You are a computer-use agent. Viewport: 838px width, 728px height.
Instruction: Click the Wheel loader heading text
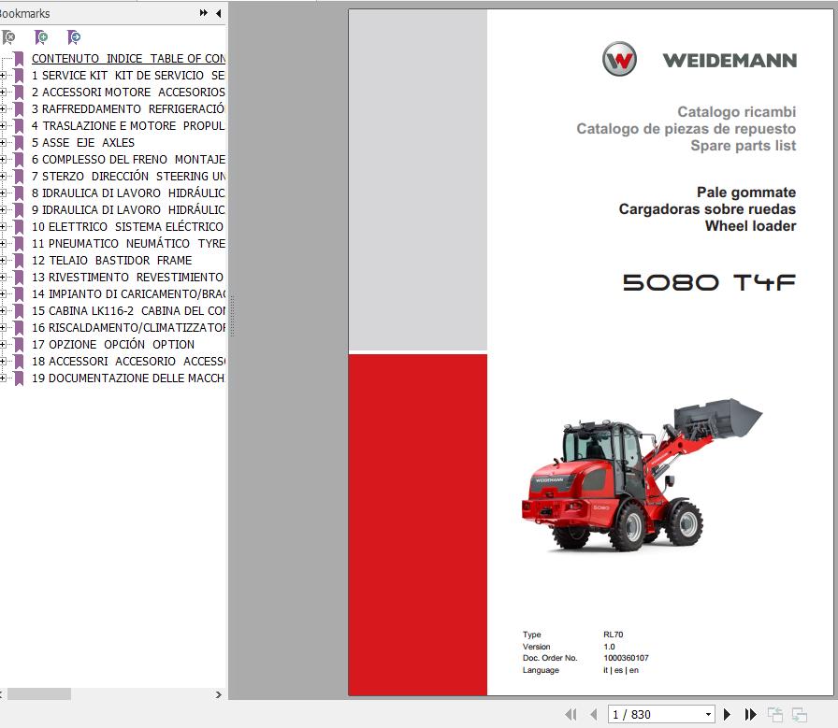[750, 226]
